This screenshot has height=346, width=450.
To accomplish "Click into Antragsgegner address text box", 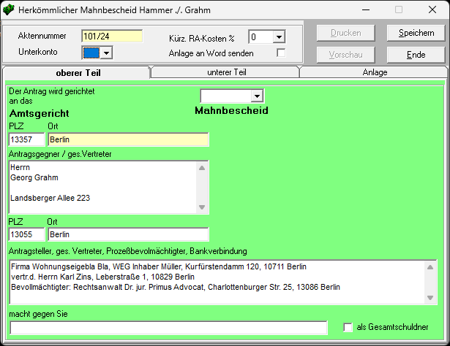I will [x=102, y=187].
